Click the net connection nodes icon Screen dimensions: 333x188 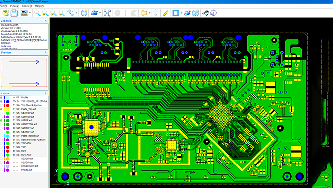(107, 13)
